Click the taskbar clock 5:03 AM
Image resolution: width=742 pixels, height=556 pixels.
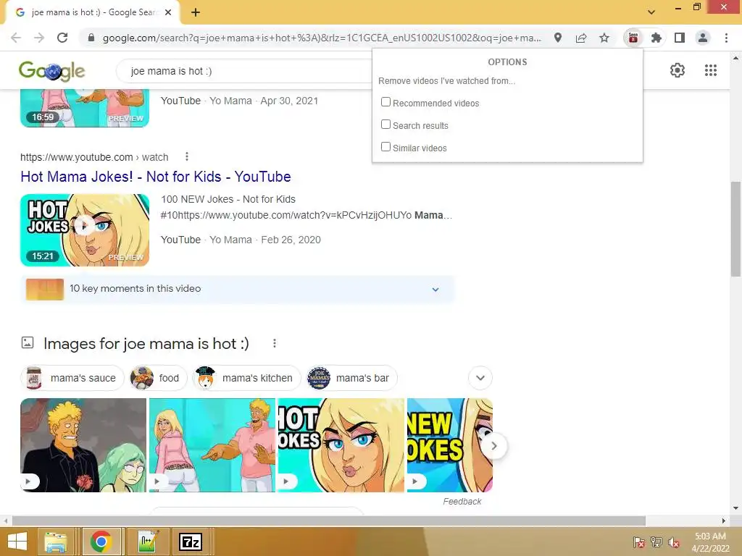pos(710,536)
